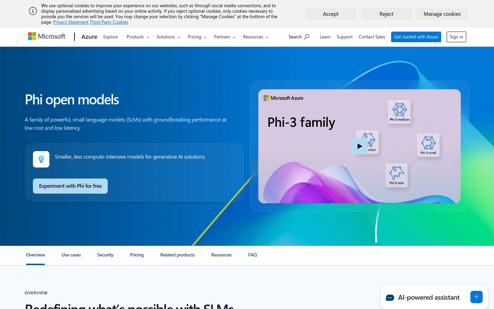The width and height of the screenshot is (494, 309).
Task: Click Manage cookies button
Action: point(442,14)
